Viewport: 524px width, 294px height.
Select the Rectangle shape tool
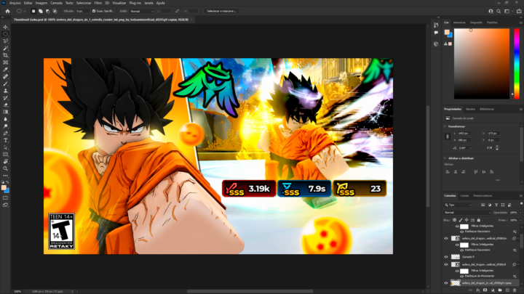coord(5,155)
